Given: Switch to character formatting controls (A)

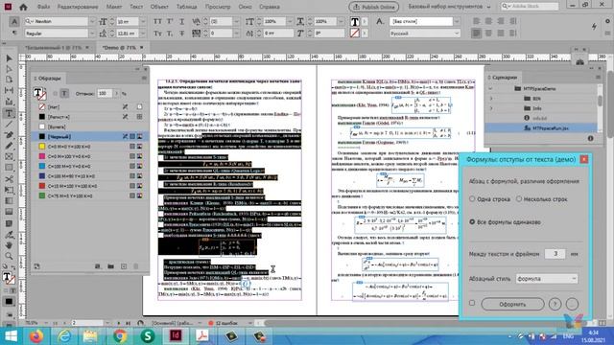Looking at the screenshot, I should coord(14,21).
